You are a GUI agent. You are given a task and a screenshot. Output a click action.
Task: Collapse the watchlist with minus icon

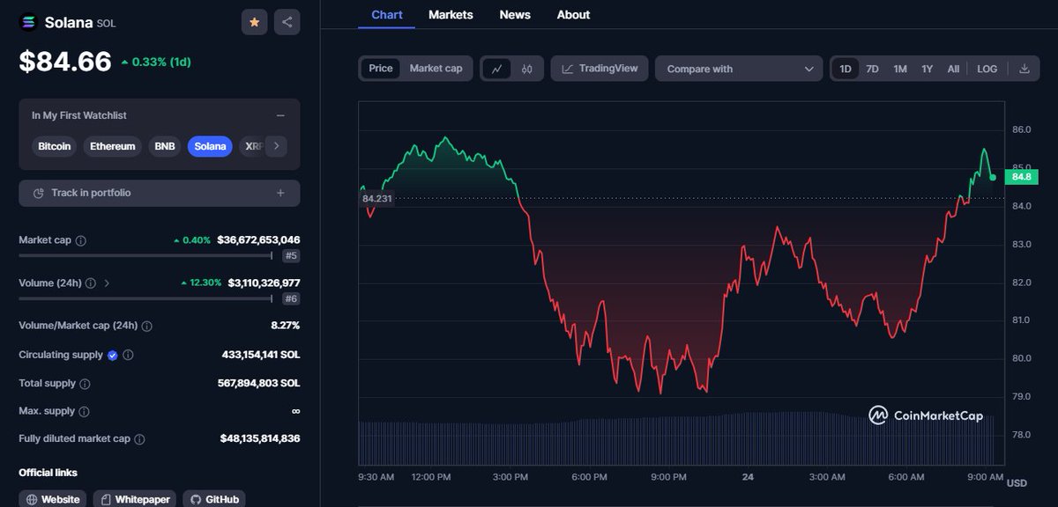[280, 115]
